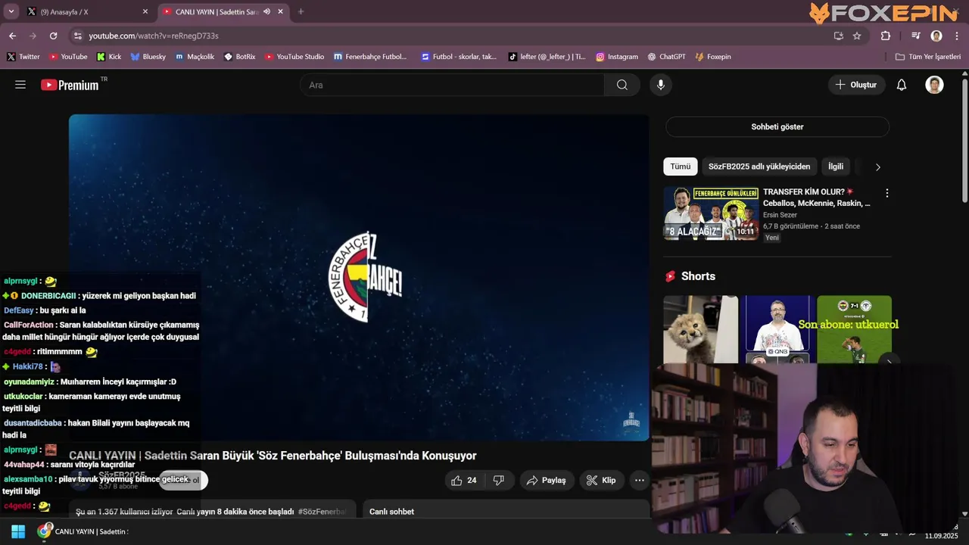Screen dimensions: 969x545
Task: Click the magnifier search button
Action: [x=622, y=85]
